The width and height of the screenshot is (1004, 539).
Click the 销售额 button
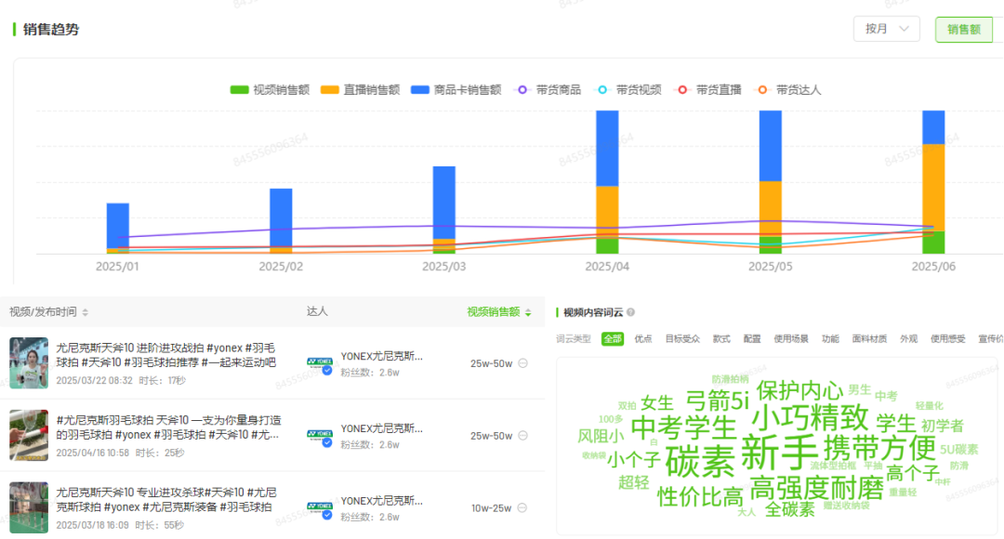coord(964,30)
